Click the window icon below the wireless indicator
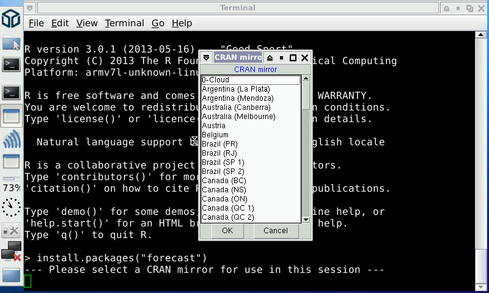Viewport: 489px width, 293px height. (x=11, y=162)
